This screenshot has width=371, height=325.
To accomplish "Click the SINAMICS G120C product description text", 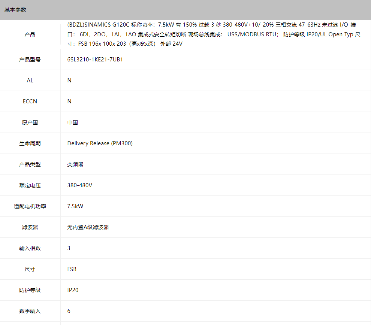I will [214, 34].
